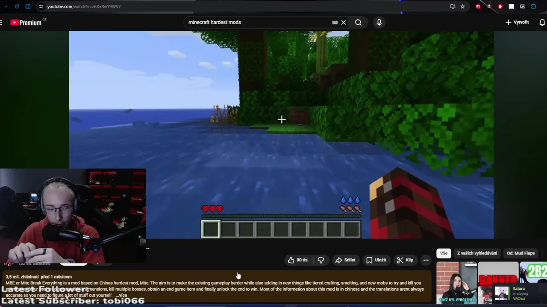Open the three-dot more actions menu
547x307 pixels.
pyautogui.click(x=426, y=260)
